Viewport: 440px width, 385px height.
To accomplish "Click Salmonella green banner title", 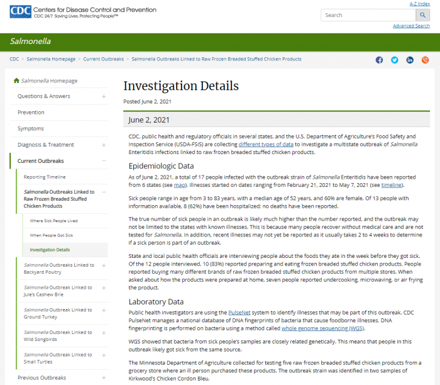I will [x=30, y=42].
